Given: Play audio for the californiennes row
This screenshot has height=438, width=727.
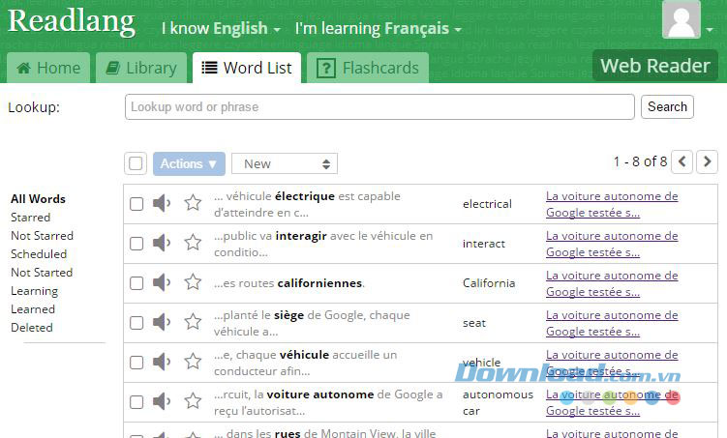Looking at the screenshot, I should point(162,282).
